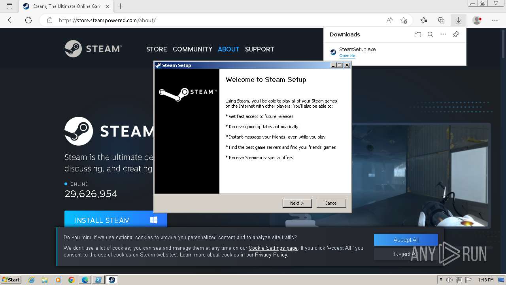The height and width of the screenshot is (285, 506).
Task: Open File Explorer from taskbar
Action: point(45,280)
